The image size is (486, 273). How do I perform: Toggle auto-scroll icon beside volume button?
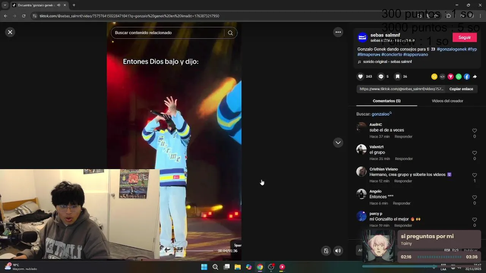(x=326, y=251)
